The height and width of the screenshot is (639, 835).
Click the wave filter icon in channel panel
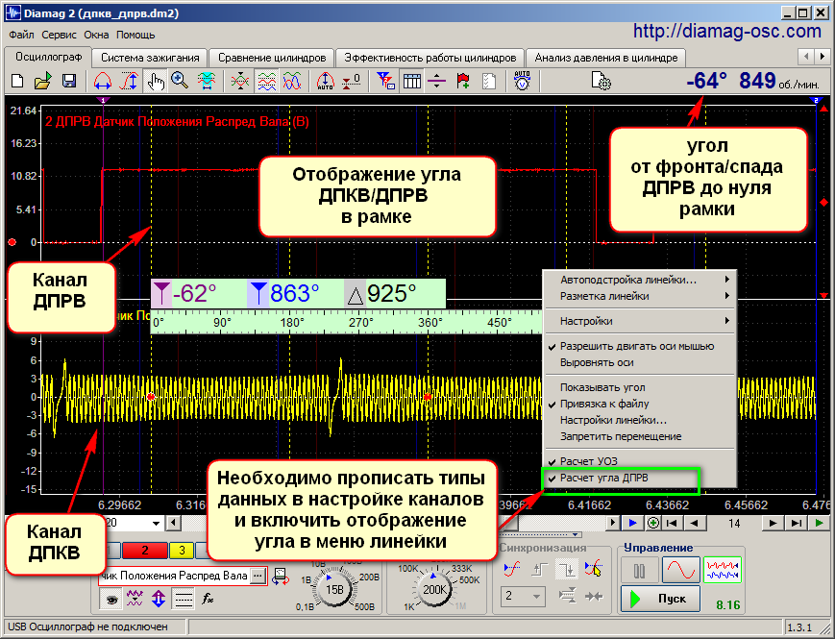coord(135,599)
